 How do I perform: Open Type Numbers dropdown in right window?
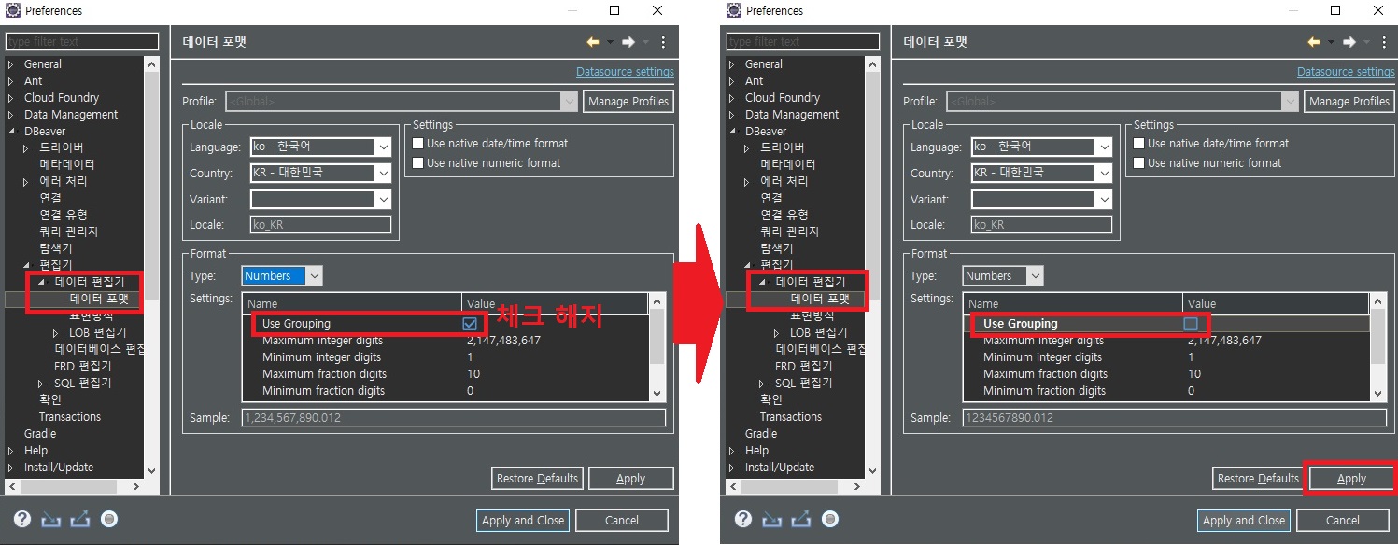coord(1035,276)
